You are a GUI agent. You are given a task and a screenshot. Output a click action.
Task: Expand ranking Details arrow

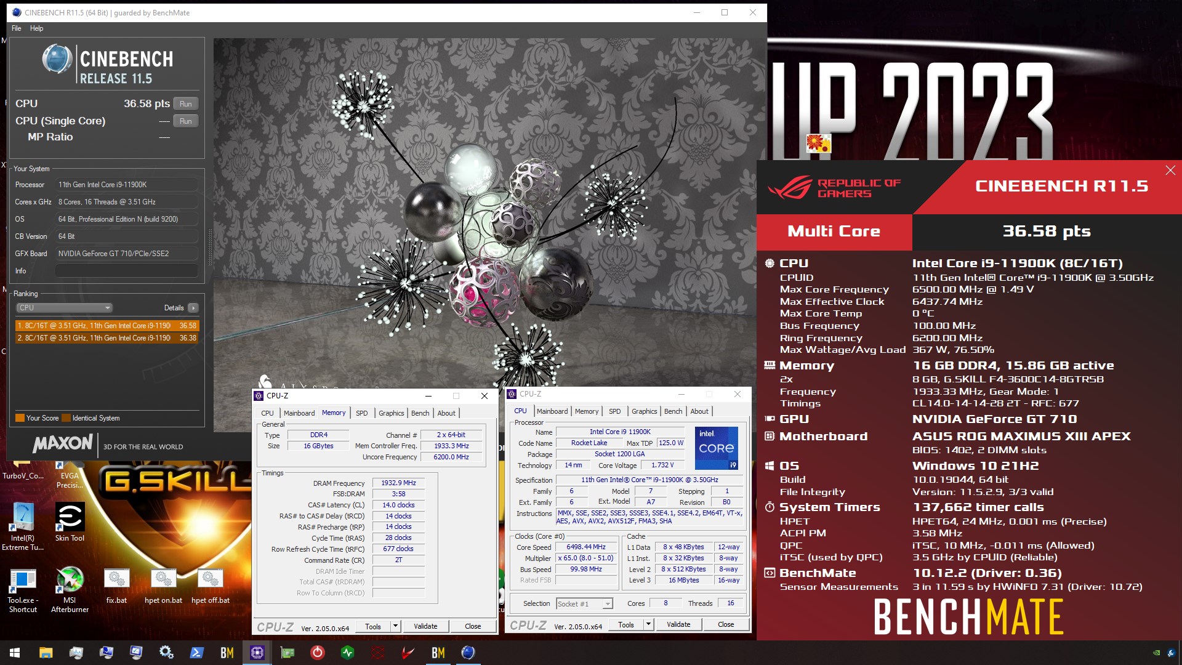[193, 308]
